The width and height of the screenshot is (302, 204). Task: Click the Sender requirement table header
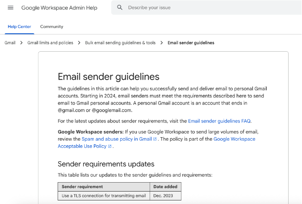coord(104,187)
